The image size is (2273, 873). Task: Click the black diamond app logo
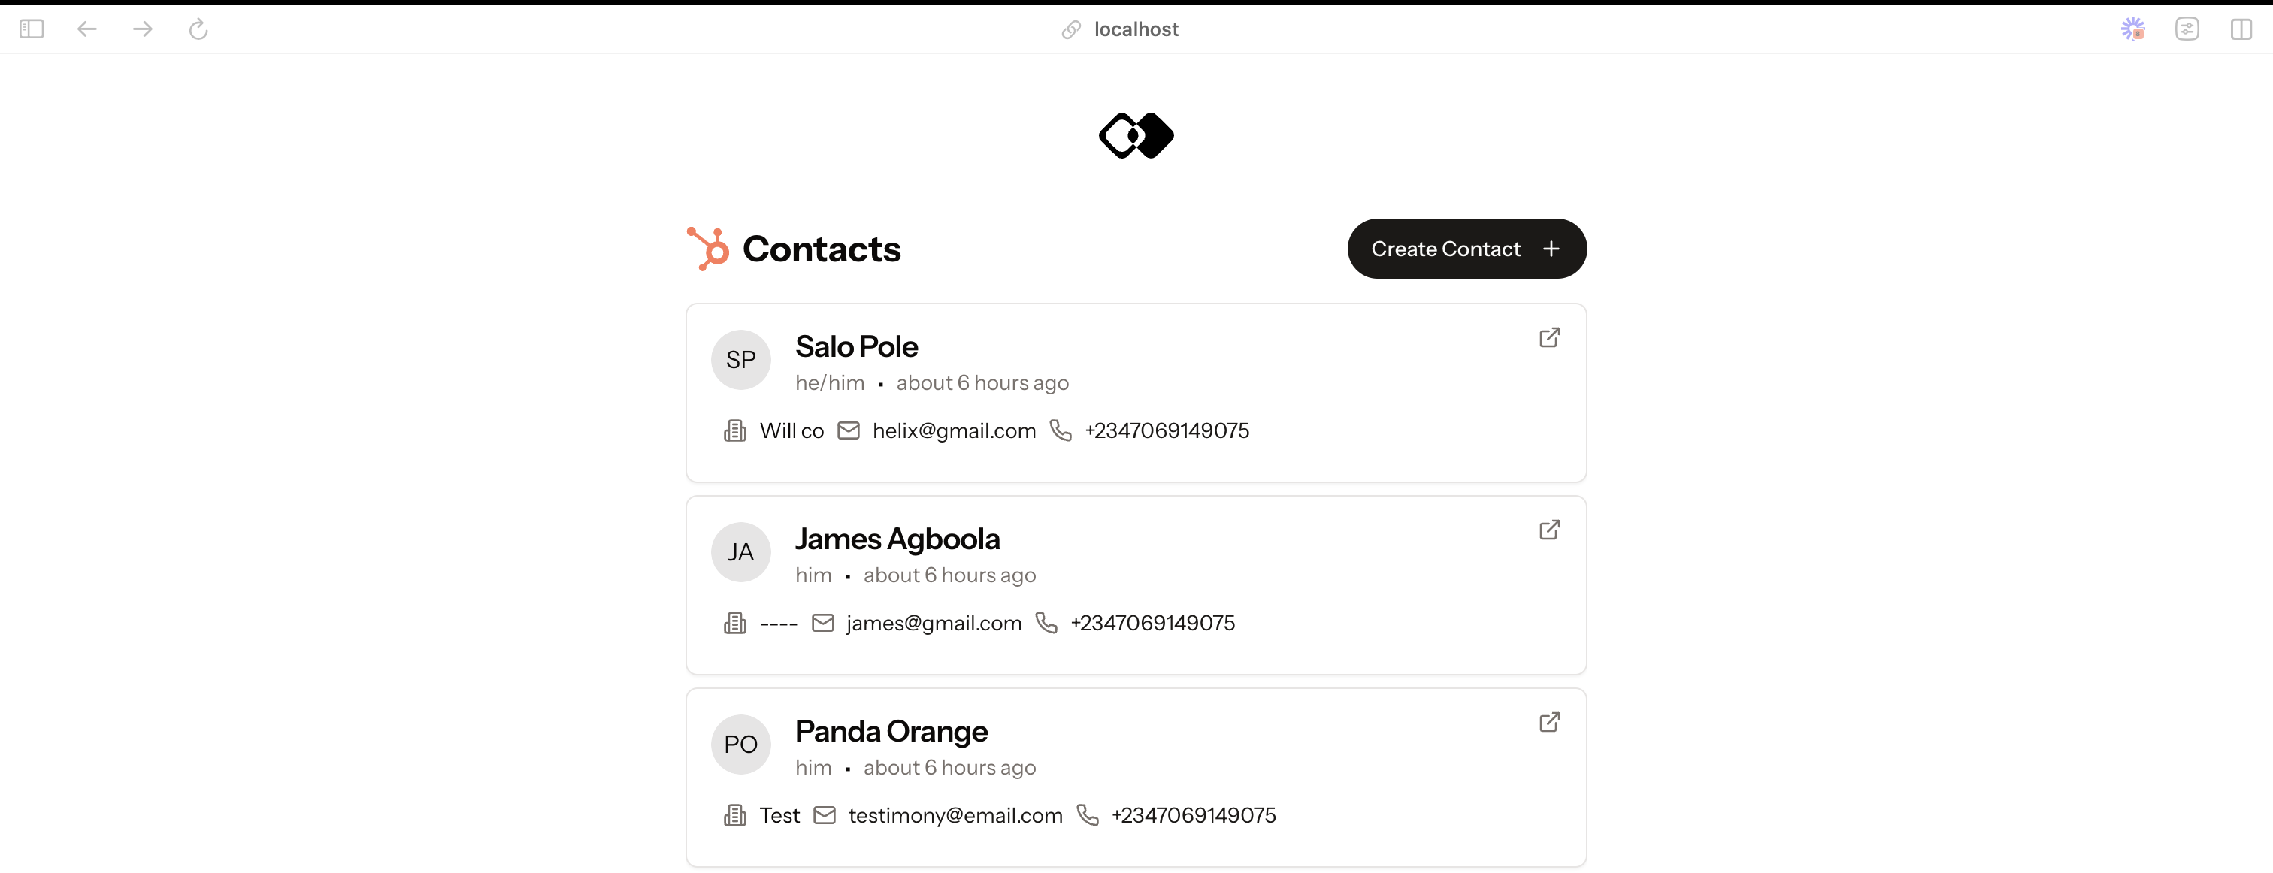(x=1136, y=136)
